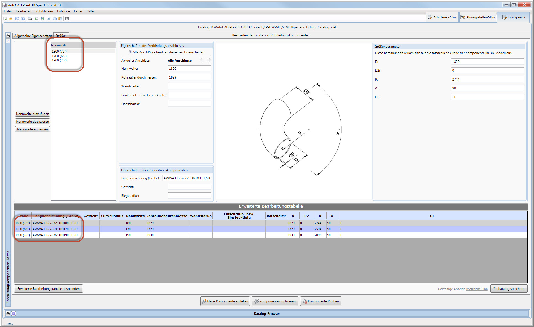Click the OF parameter field showing -1

coord(487,97)
